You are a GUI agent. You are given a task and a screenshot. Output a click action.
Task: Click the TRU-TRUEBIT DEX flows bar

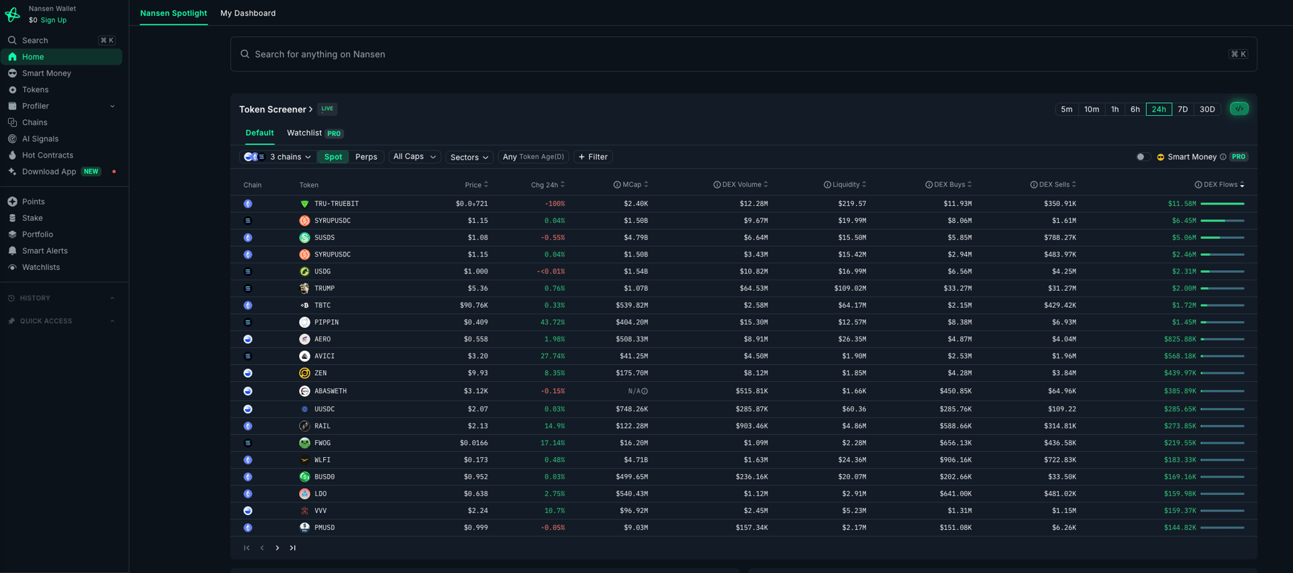point(1222,203)
